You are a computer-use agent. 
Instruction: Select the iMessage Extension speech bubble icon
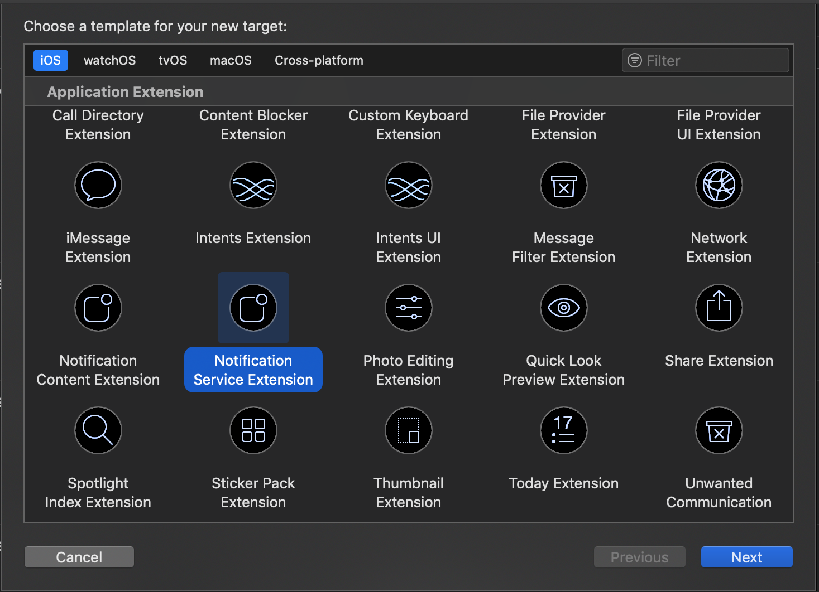[98, 185]
